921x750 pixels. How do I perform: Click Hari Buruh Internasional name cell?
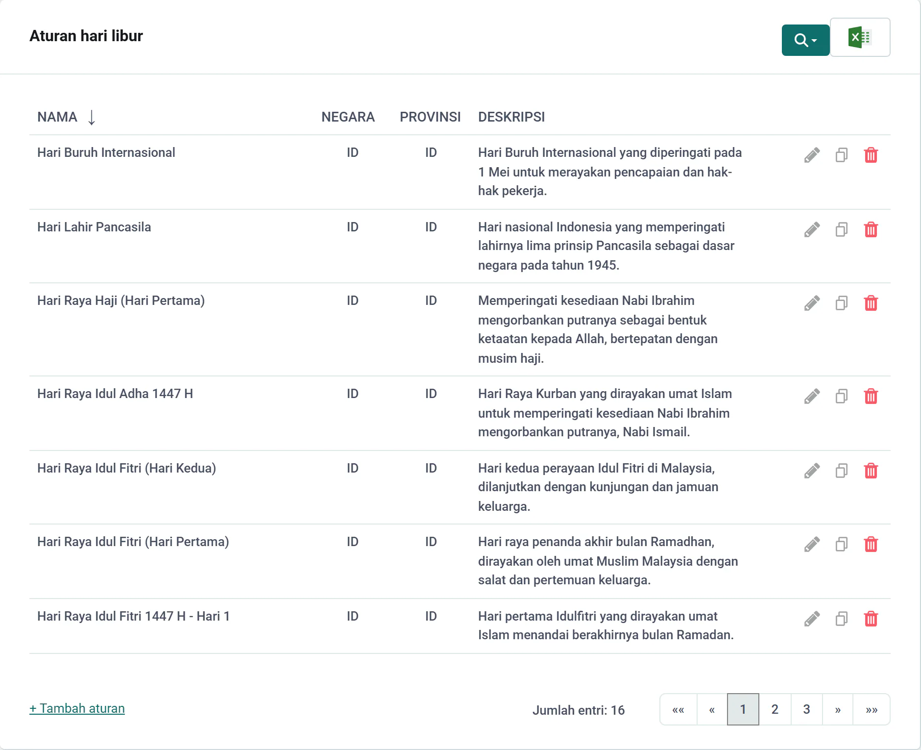(106, 152)
